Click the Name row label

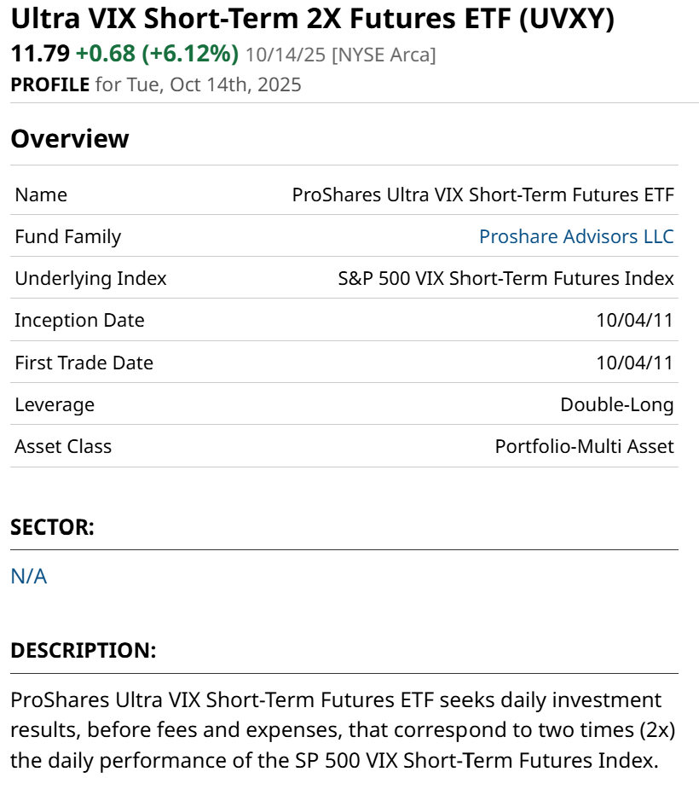point(41,194)
